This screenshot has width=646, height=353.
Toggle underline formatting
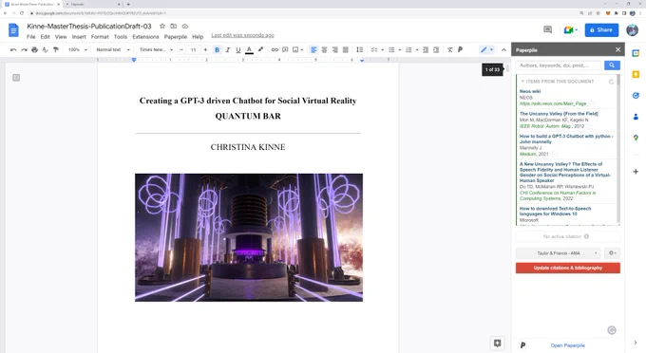[238, 49]
